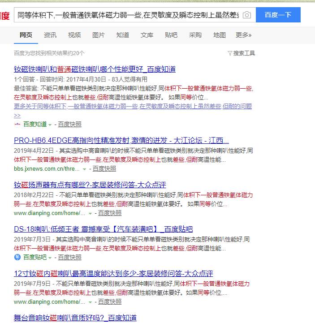Image resolution: width=315 pixels, height=323 pixels.
Task: Click the 搜索工具 filter icon
Action: [230, 53]
